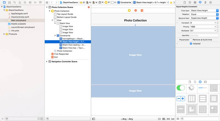Click the Exit icon in scene dock

[x=142, y=10]
